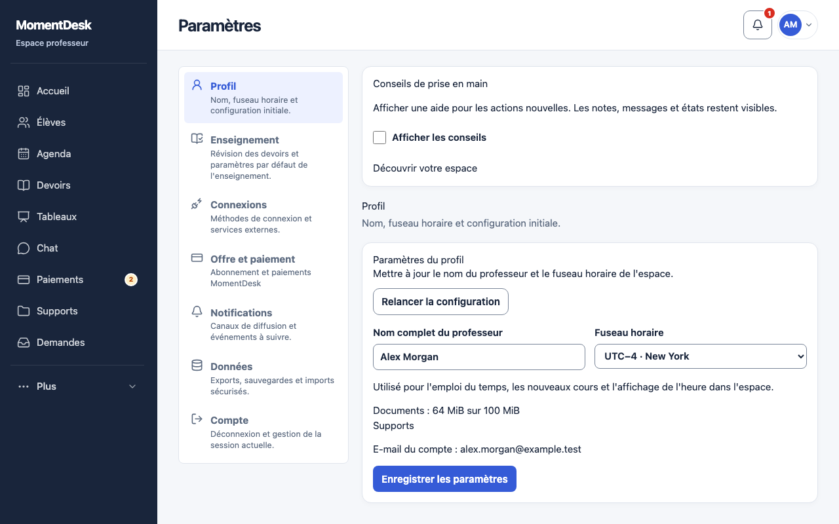Click the Espace professeur subtitle
Viewport: 839px width, 524px height.
(52, 43)
